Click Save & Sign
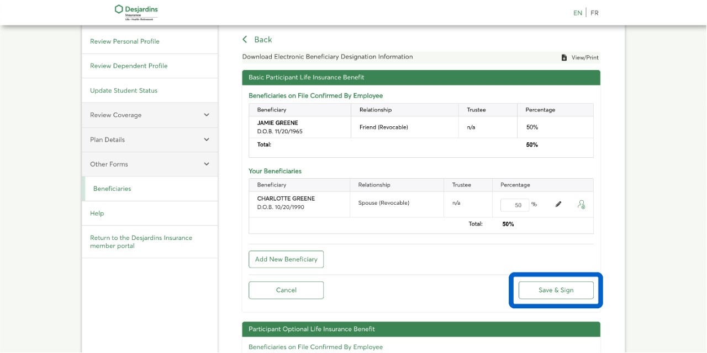 coord(556,290)
